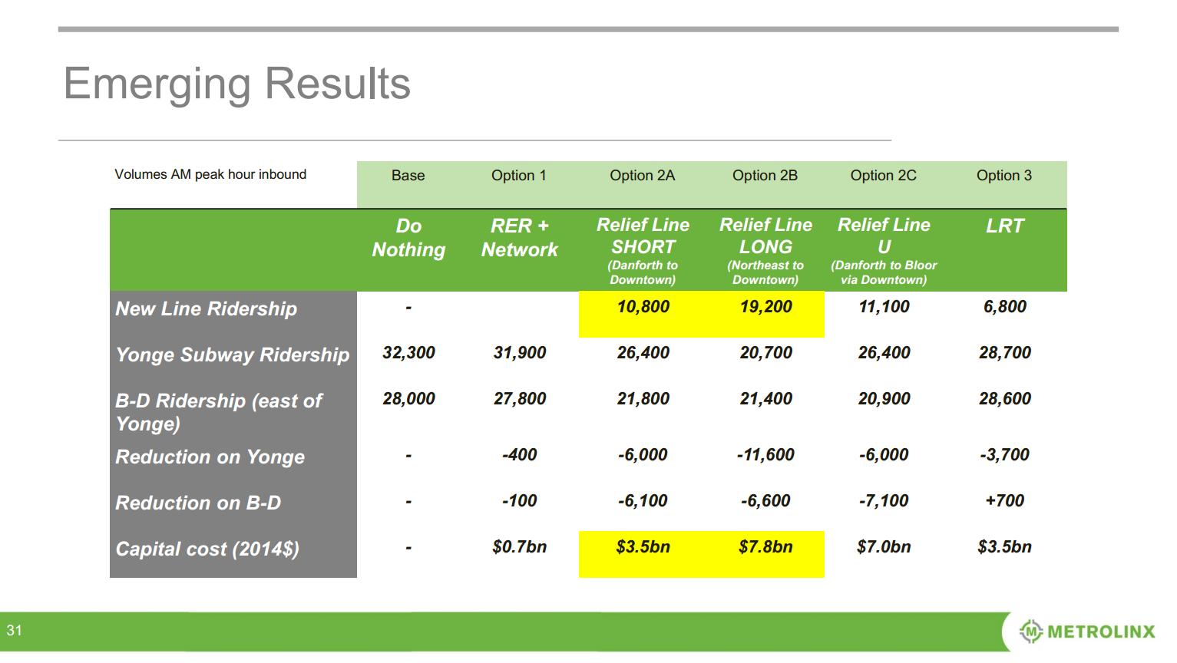Click the Metrolinx logo icon
Image resolution: width=1177 pixels, height=663 pixels.
click(x=1030, y=631)
